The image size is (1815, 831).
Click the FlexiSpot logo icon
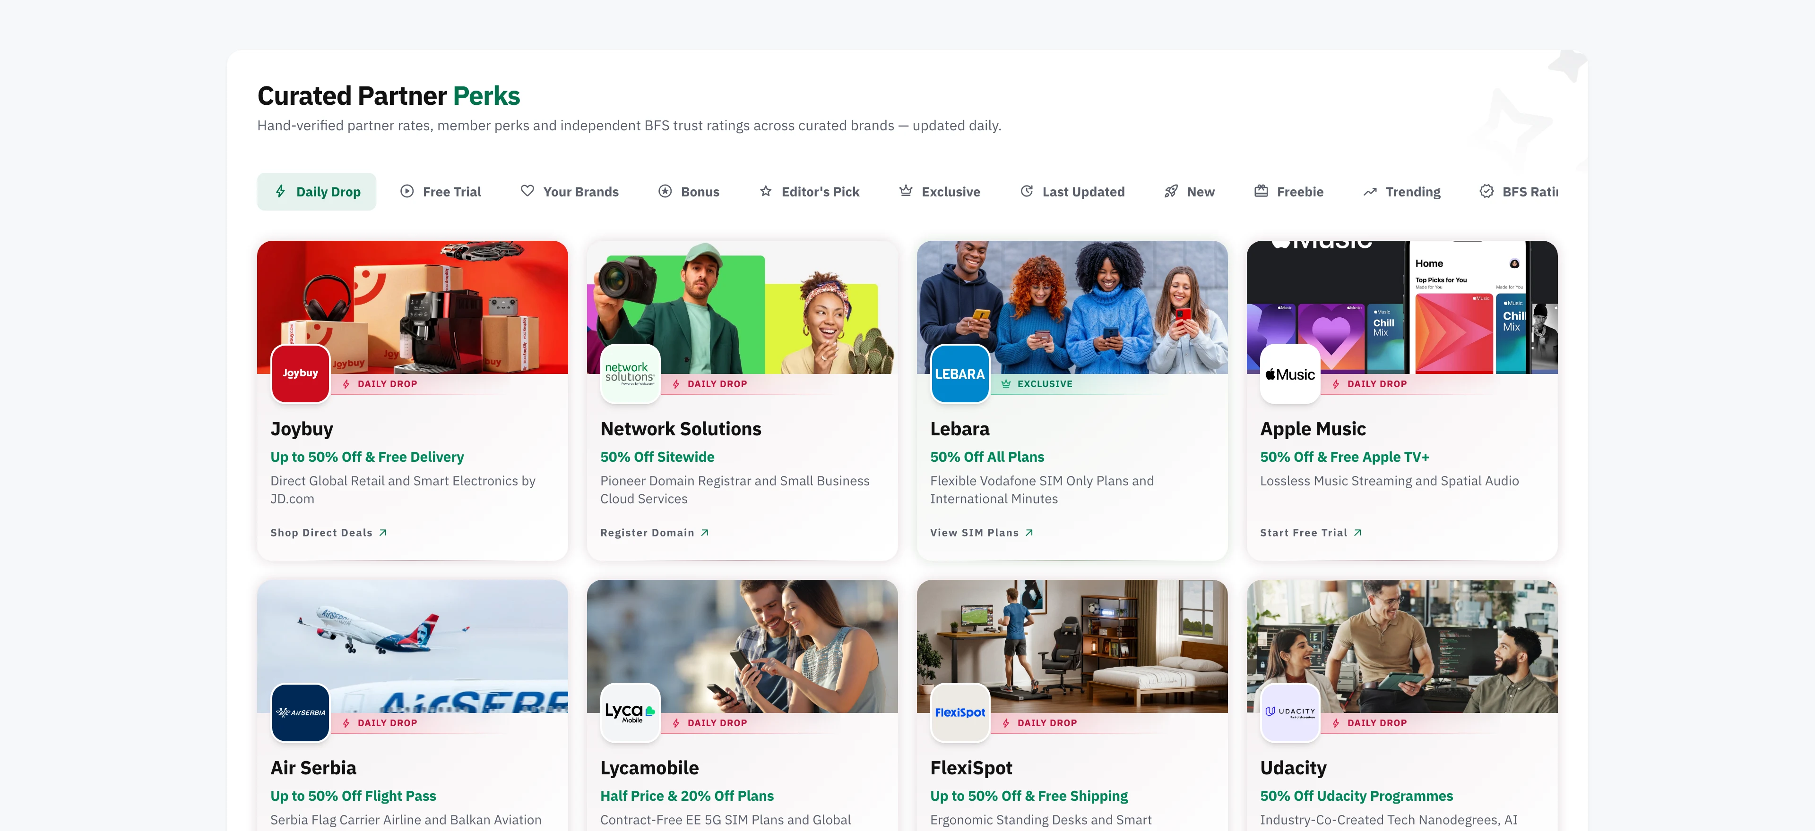(959, 712)
